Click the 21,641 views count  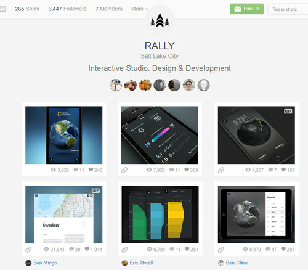click(54, 249)
